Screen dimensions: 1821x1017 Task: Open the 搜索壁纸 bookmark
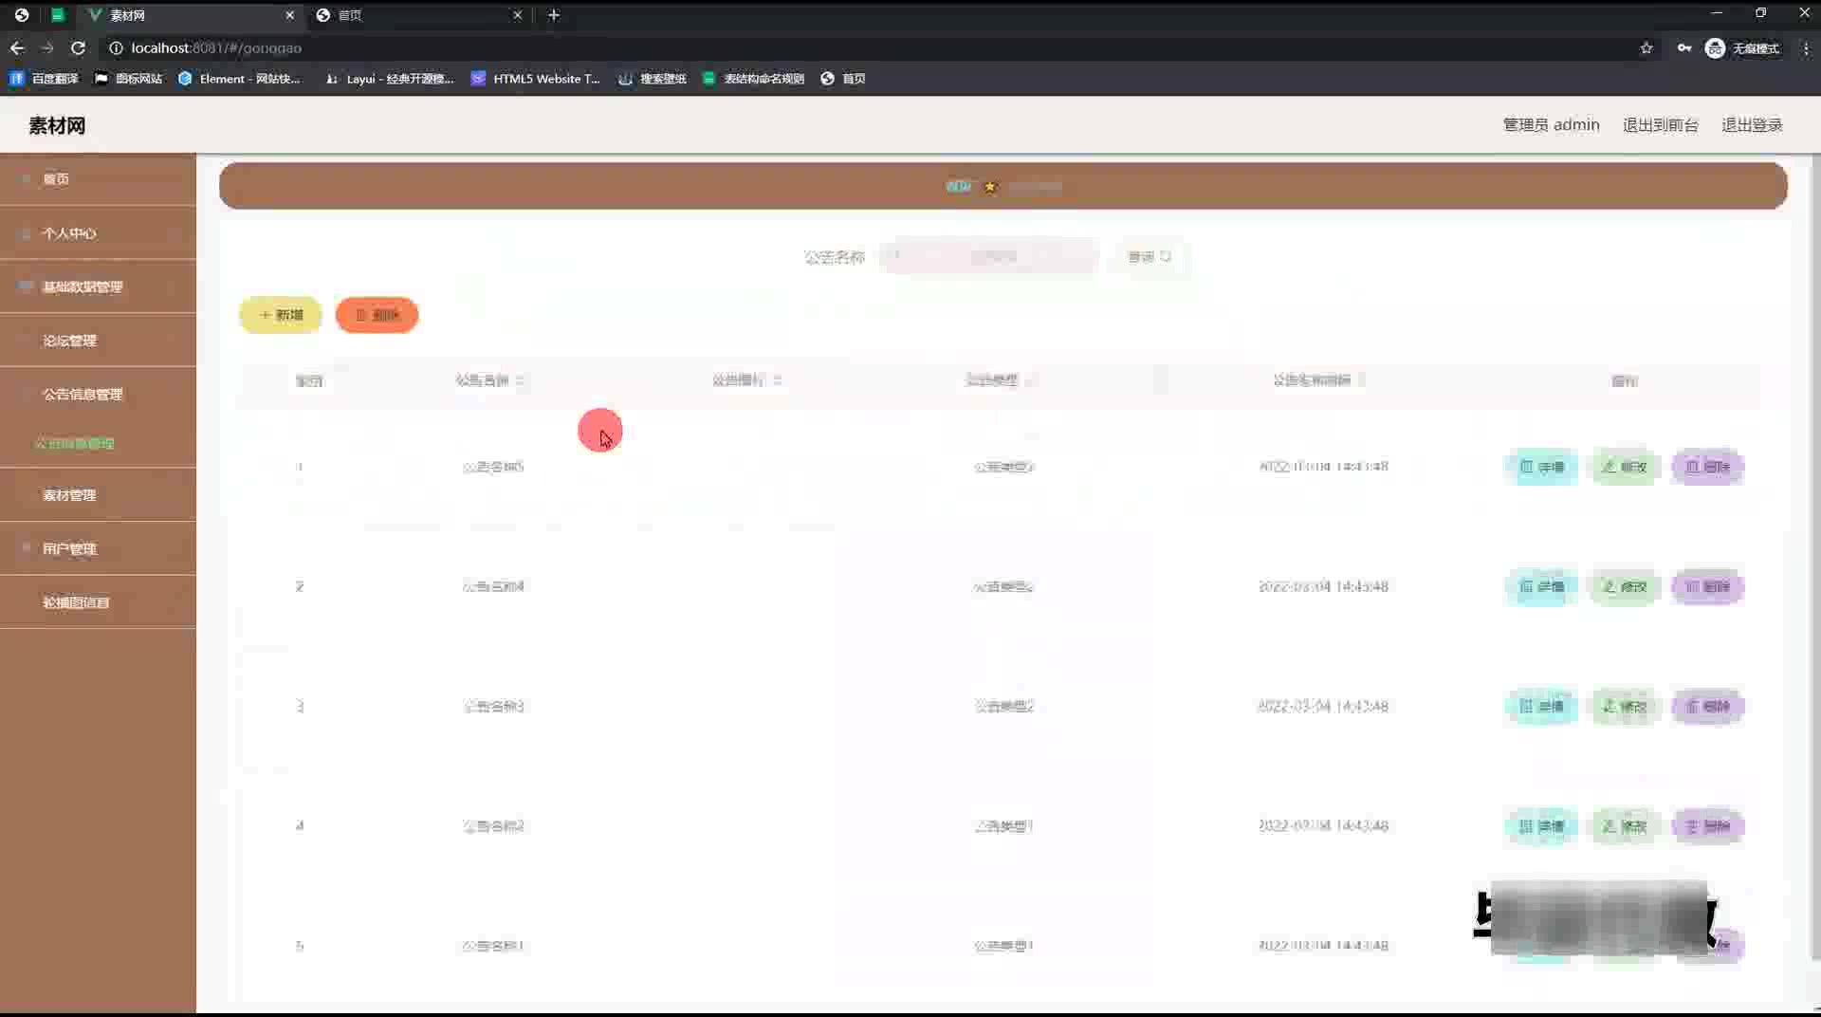pyautogui.click(x=653, y=79)
